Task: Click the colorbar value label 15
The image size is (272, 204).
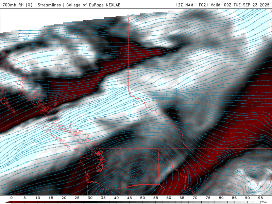Action: (51, 198)
